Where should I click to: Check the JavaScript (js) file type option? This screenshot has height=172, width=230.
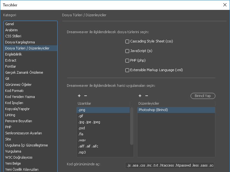(127, 51)
